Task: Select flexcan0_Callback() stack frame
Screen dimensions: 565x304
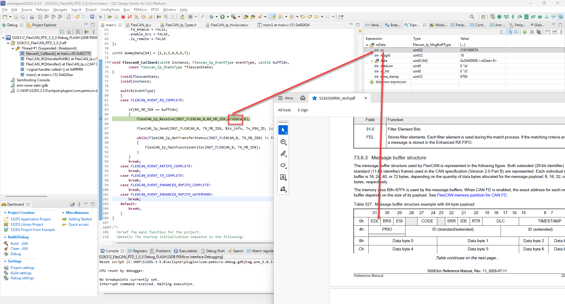Action: pos(56,54)
